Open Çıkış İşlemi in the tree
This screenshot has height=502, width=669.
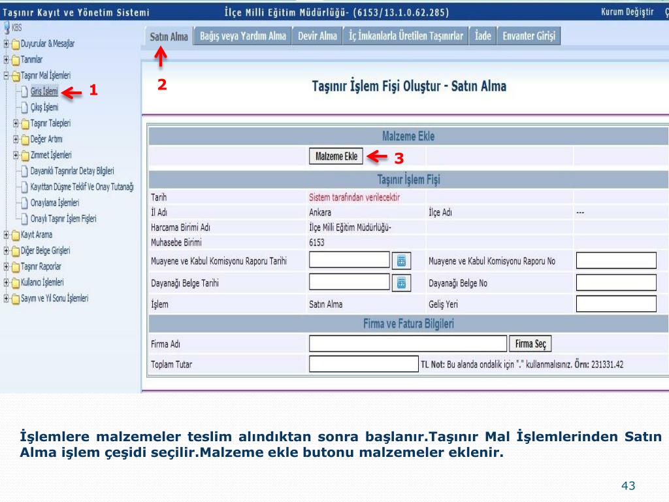tap(44, 107)
